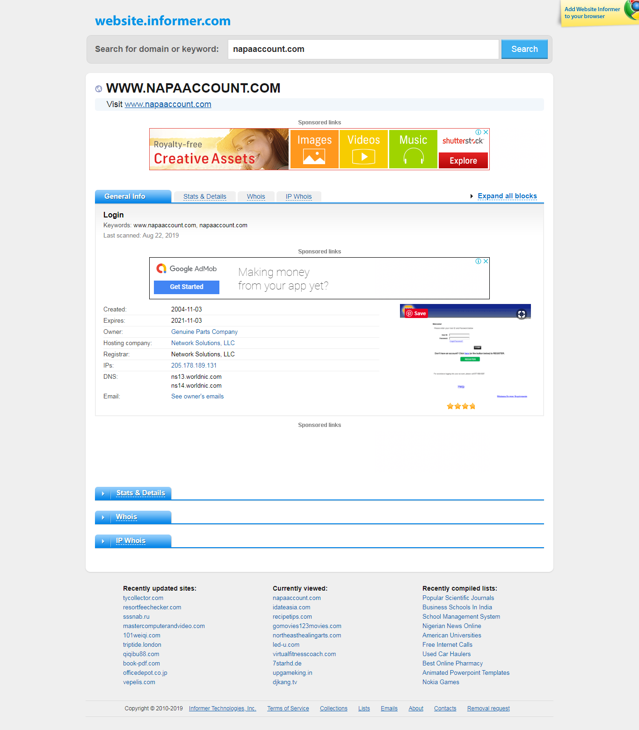Click the star rating below thumbnail

461,406
